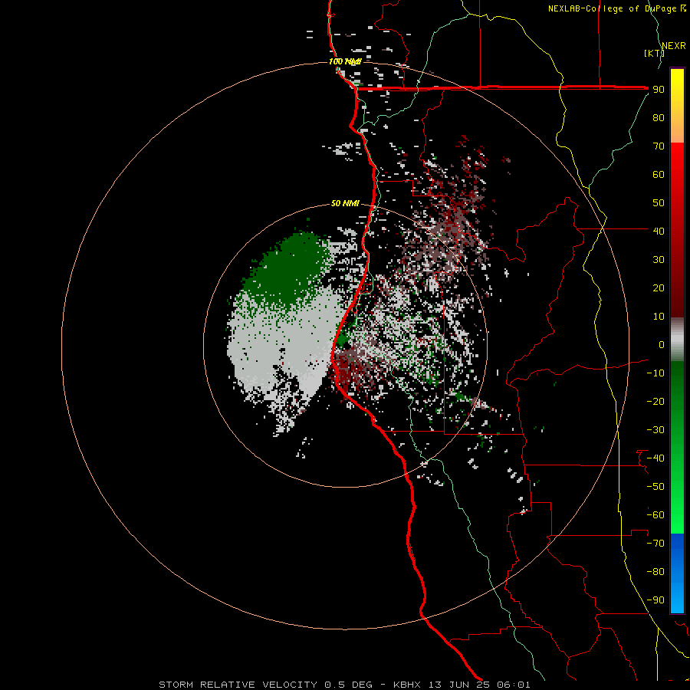Pick the blue segment of the color bar
The image size is (690, 690).
[x=677, y=573]
